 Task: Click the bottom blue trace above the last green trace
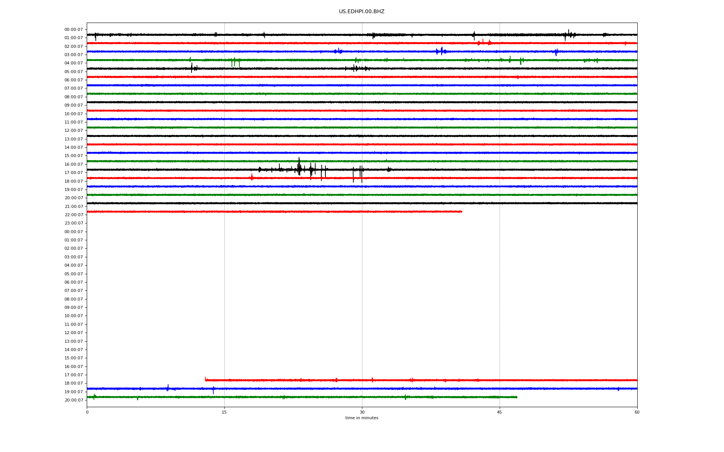pos(362,388)
